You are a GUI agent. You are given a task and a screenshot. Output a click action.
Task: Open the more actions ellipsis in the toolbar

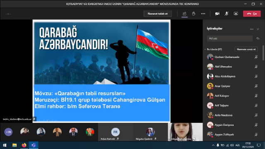point(203,14)
